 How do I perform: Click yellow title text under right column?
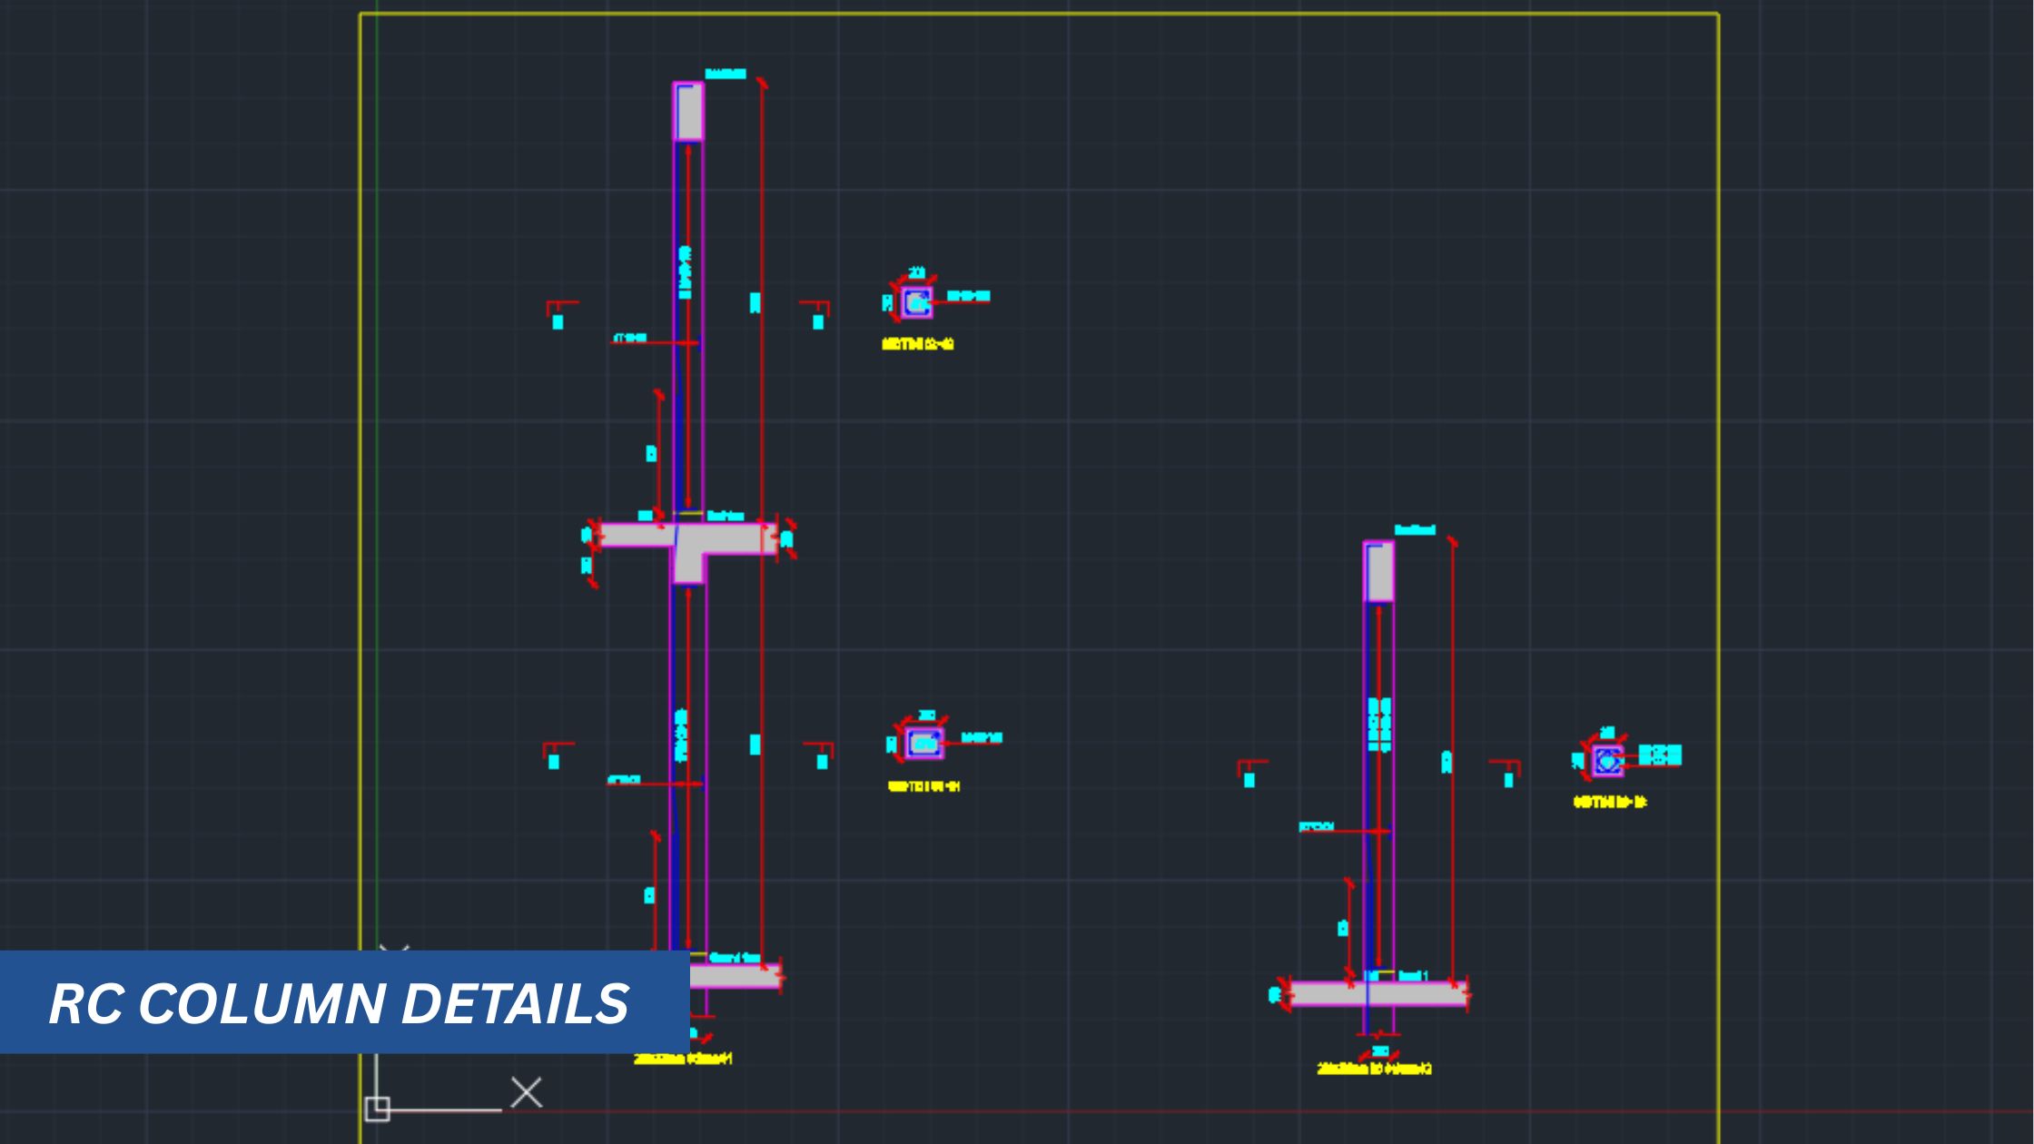(1374, 1069)
